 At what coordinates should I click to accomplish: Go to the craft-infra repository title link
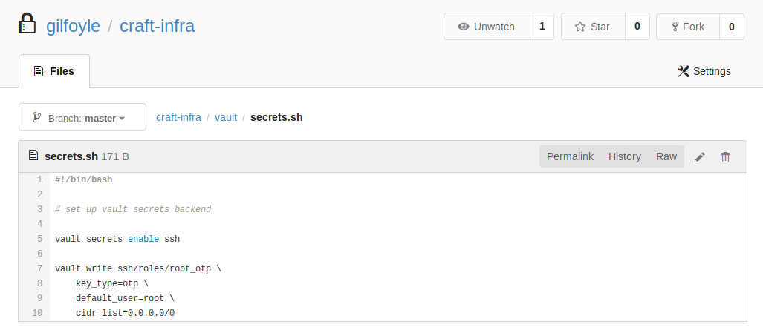157,27
